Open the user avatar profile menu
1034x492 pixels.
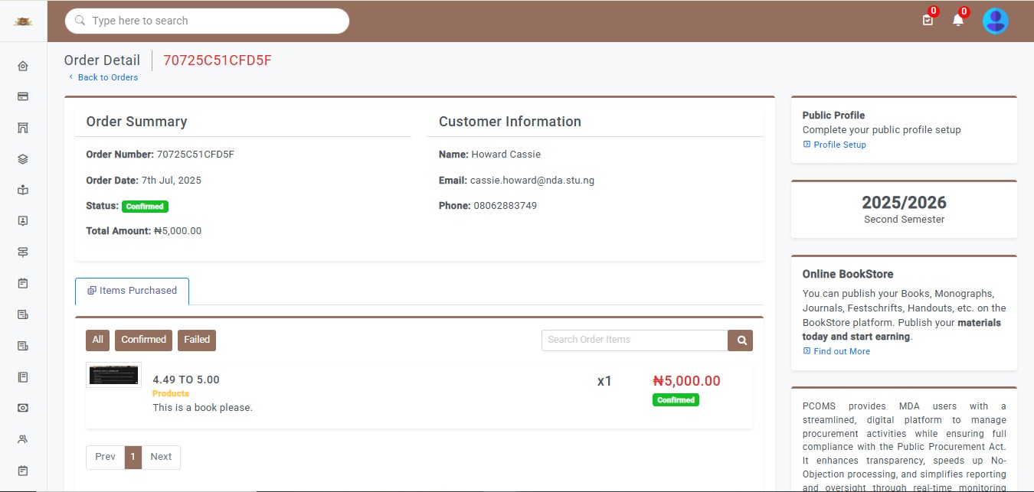pos(995,21)
